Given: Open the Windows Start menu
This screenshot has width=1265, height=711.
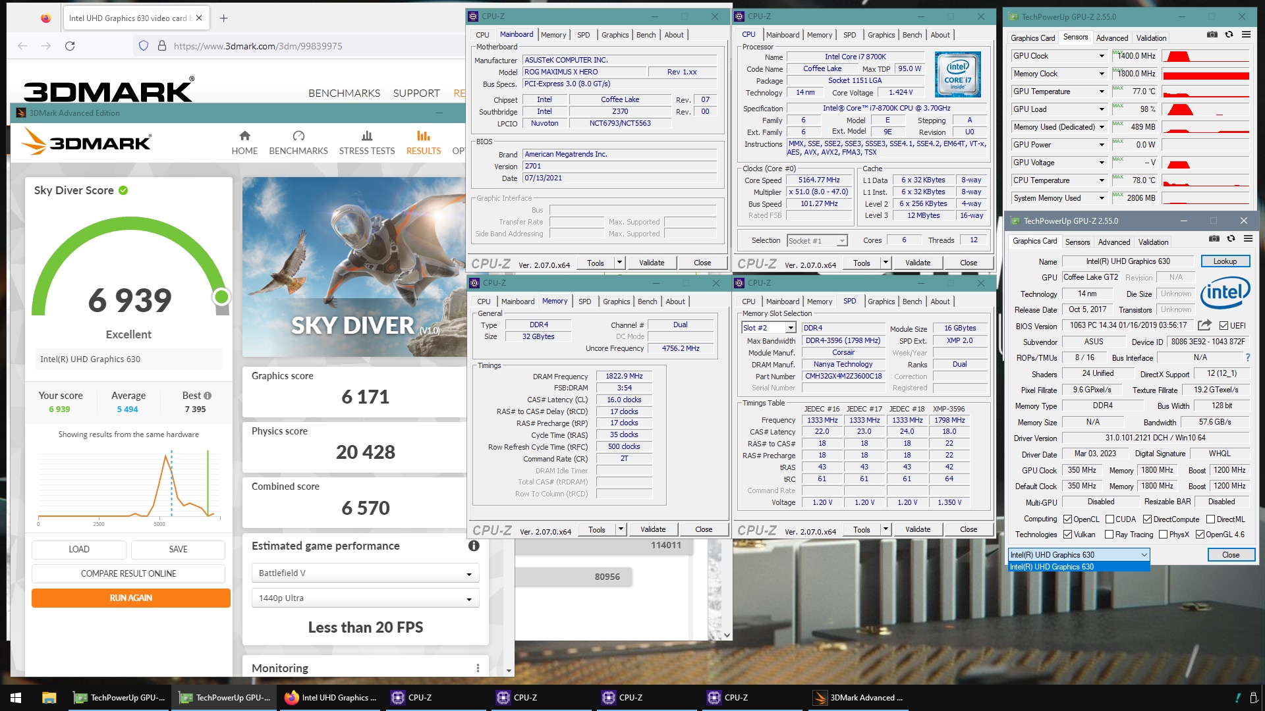Looking at the screenshot, I should click(16, 697).
